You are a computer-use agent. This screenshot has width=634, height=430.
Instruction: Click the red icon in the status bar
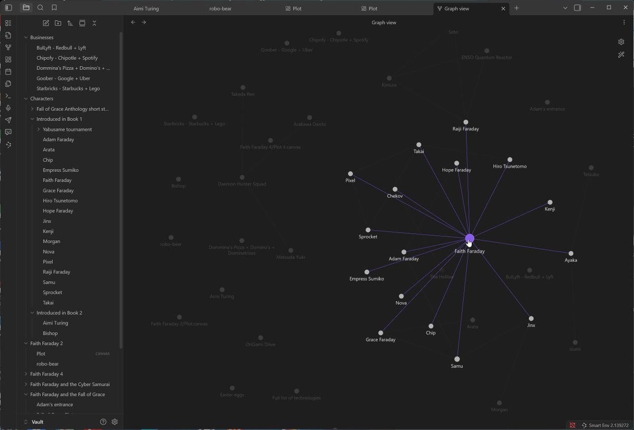click(x=572, y=425)
